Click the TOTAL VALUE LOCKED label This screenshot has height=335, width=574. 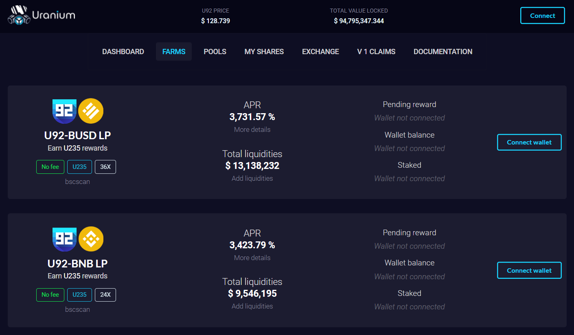click(x=359, y=11)
